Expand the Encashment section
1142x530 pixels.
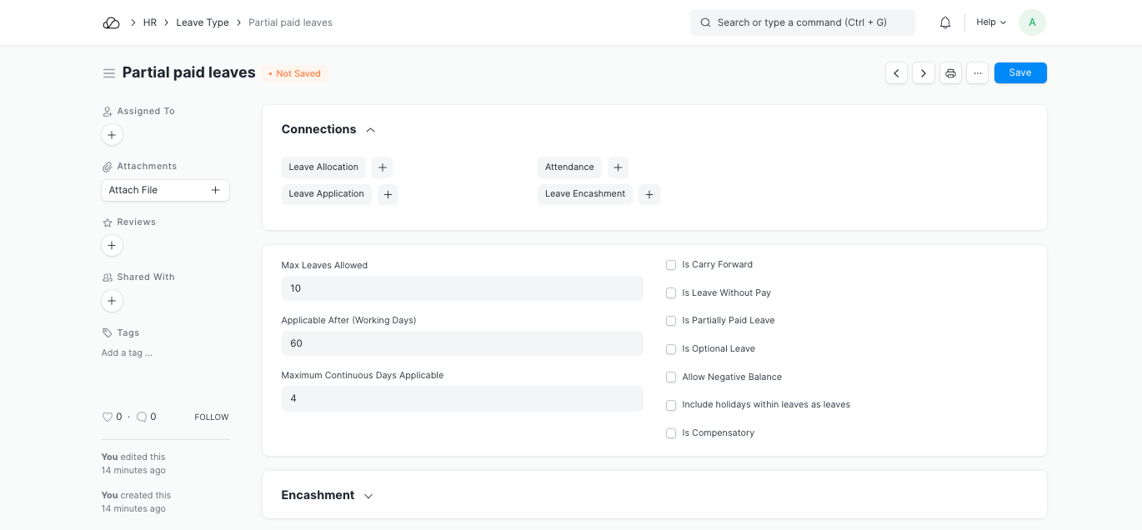[368, 496]
